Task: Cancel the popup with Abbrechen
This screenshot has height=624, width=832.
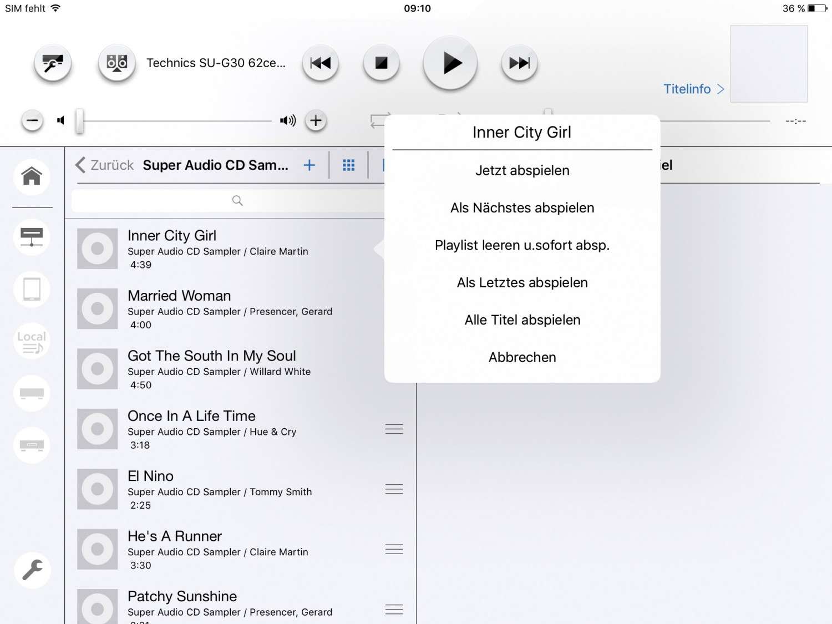Action: (522, 357)
